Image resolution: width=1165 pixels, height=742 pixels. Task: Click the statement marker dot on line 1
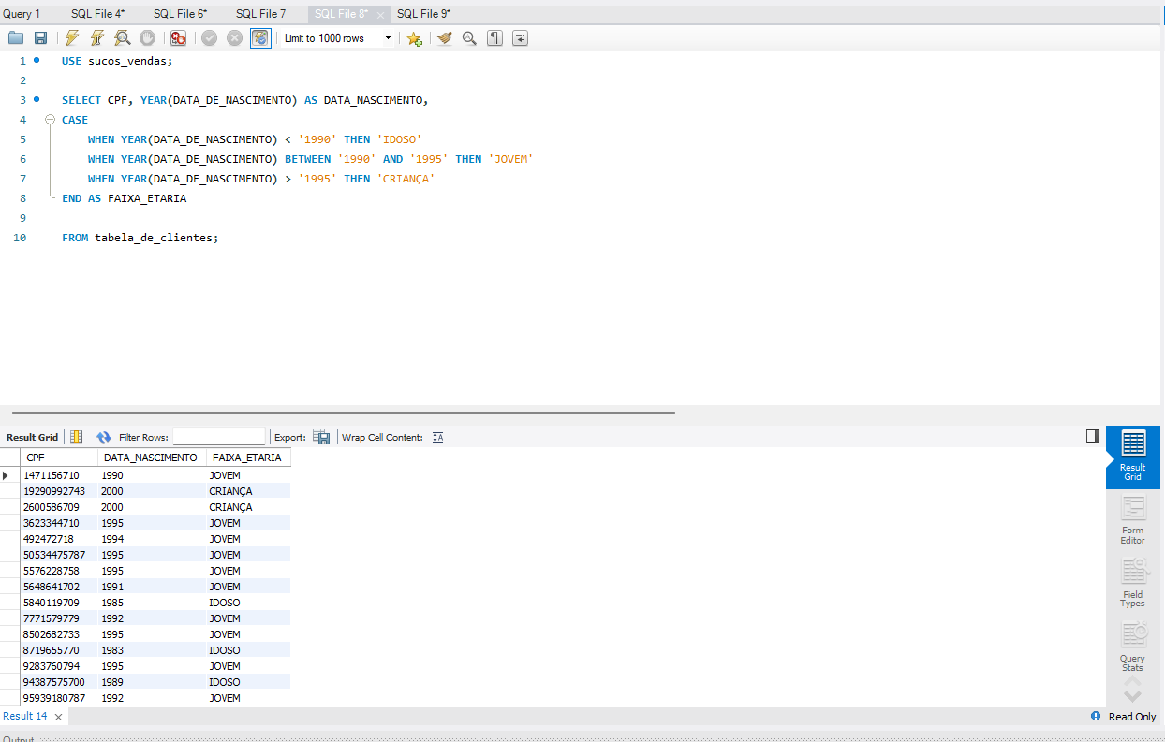pyautogui.click(x=37, y=59)
